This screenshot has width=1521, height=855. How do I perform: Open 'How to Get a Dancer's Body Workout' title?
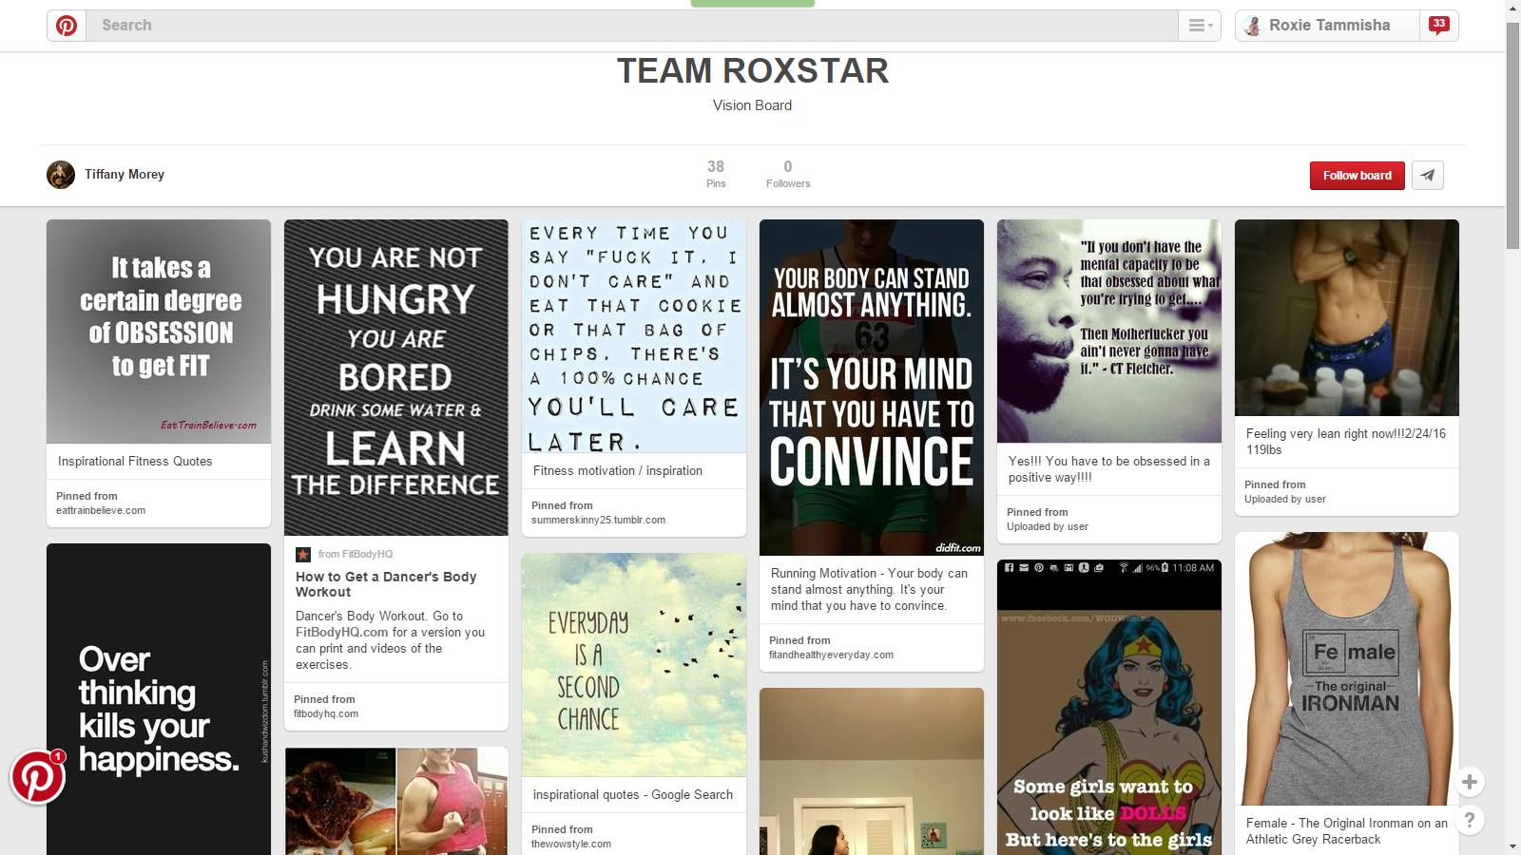[x=386, y=584]
